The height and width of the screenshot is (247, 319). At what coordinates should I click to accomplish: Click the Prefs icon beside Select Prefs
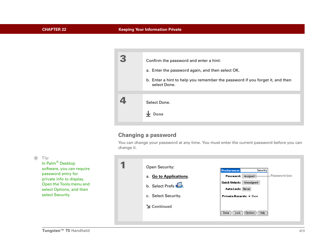(179, 185)
